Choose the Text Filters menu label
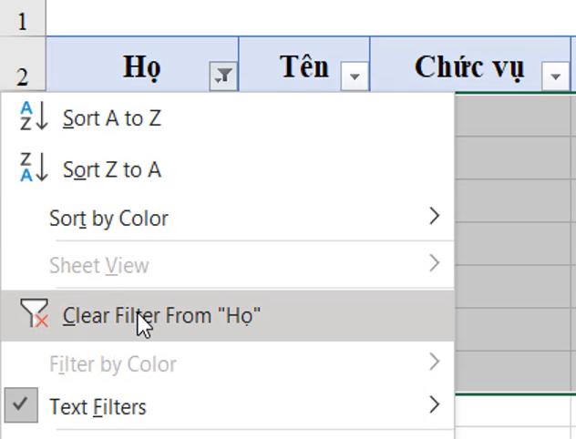The image size is (576, 439). (98, 406)
